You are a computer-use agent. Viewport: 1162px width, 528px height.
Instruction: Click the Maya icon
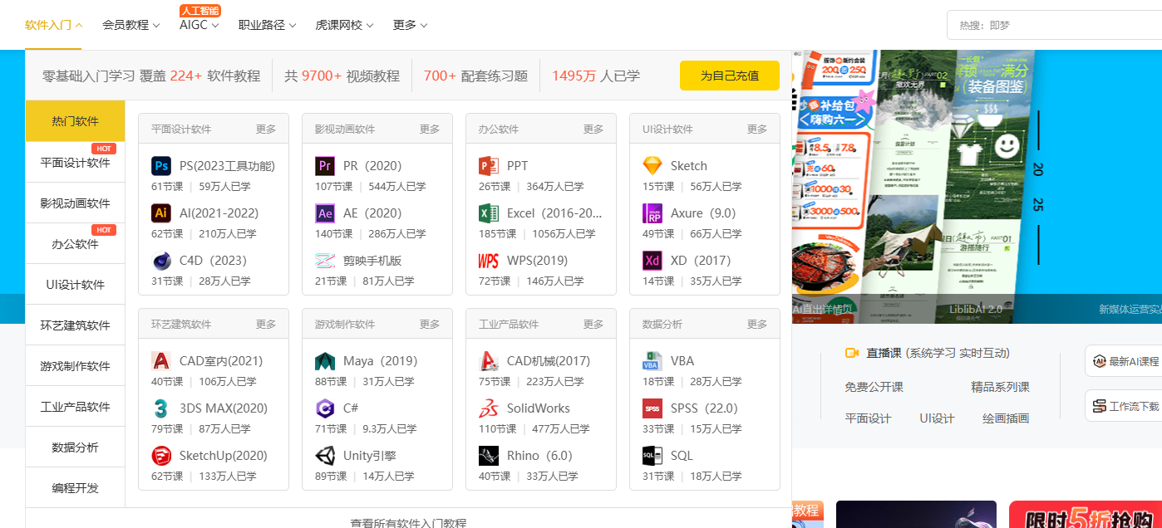[325, 361]
